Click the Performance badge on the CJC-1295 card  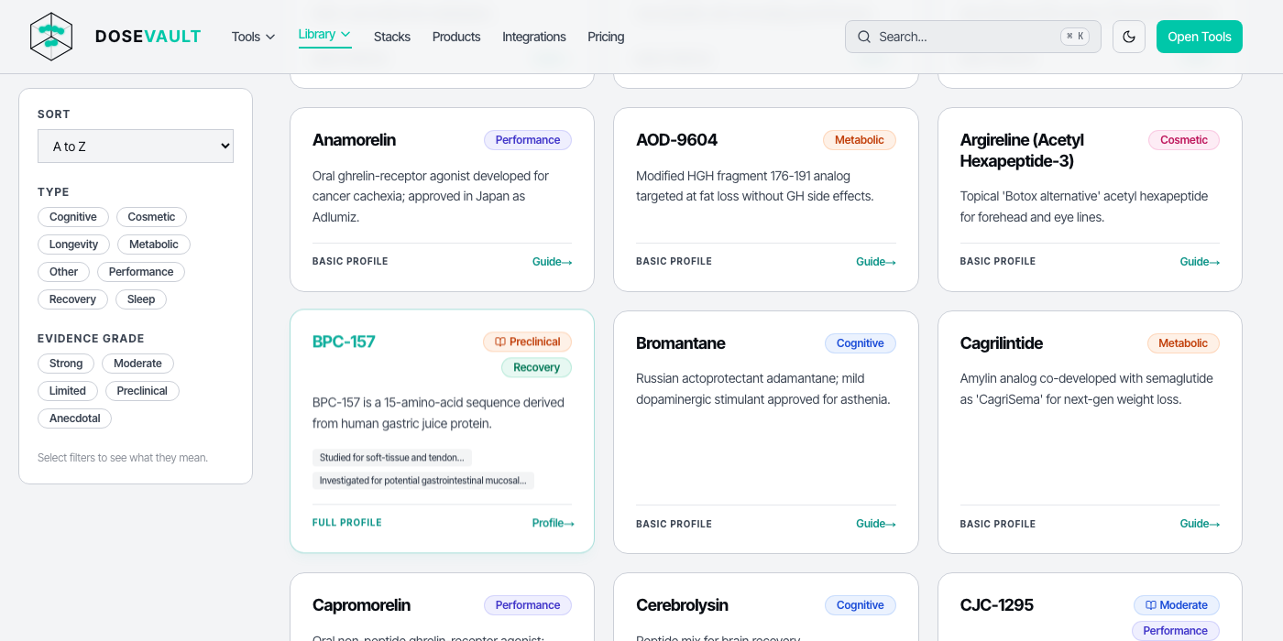point(1176,631)
